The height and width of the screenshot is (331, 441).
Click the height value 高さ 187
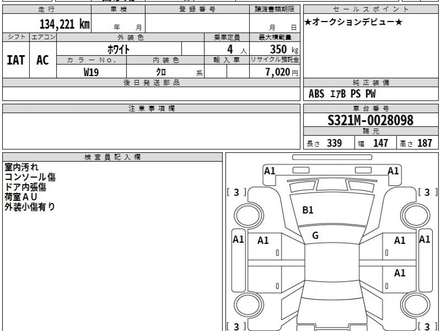tap(416, 143)
